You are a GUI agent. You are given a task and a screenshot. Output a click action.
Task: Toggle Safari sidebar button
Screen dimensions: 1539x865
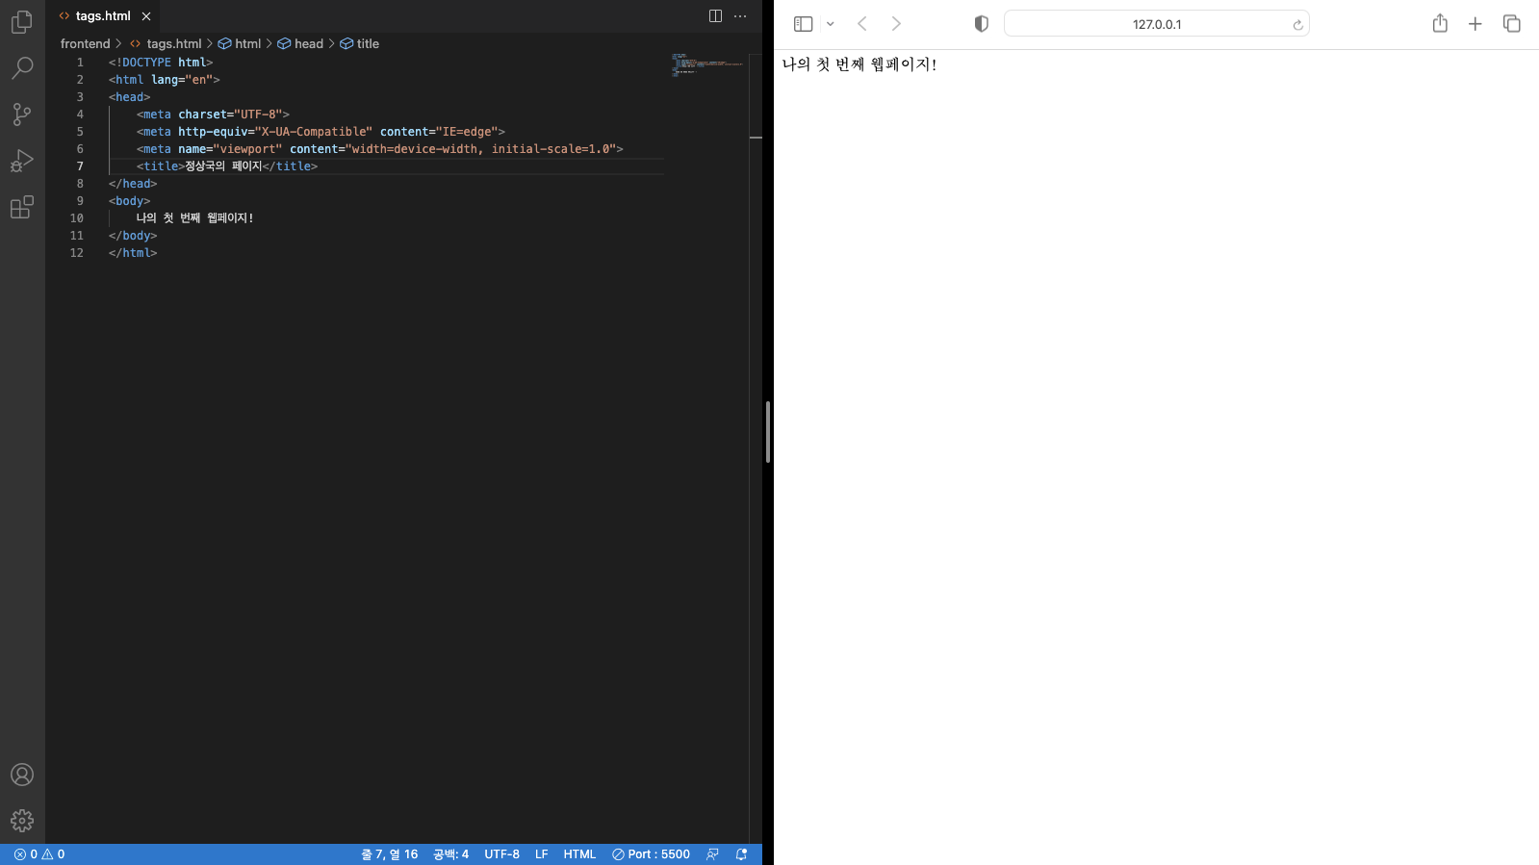point(804,24)
